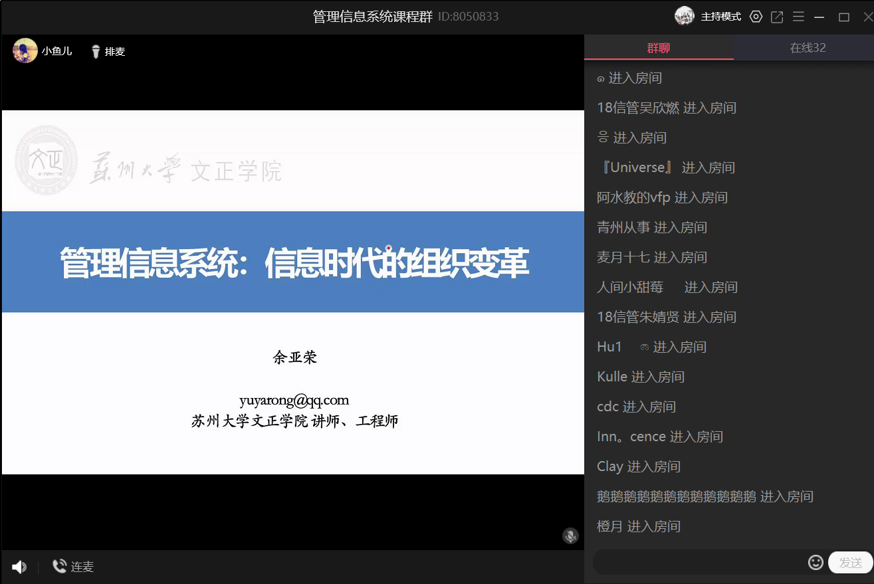Viewport: 874px width, 584px height.
Task: Toggle the speaker volume icon
Action: (19, 567)
